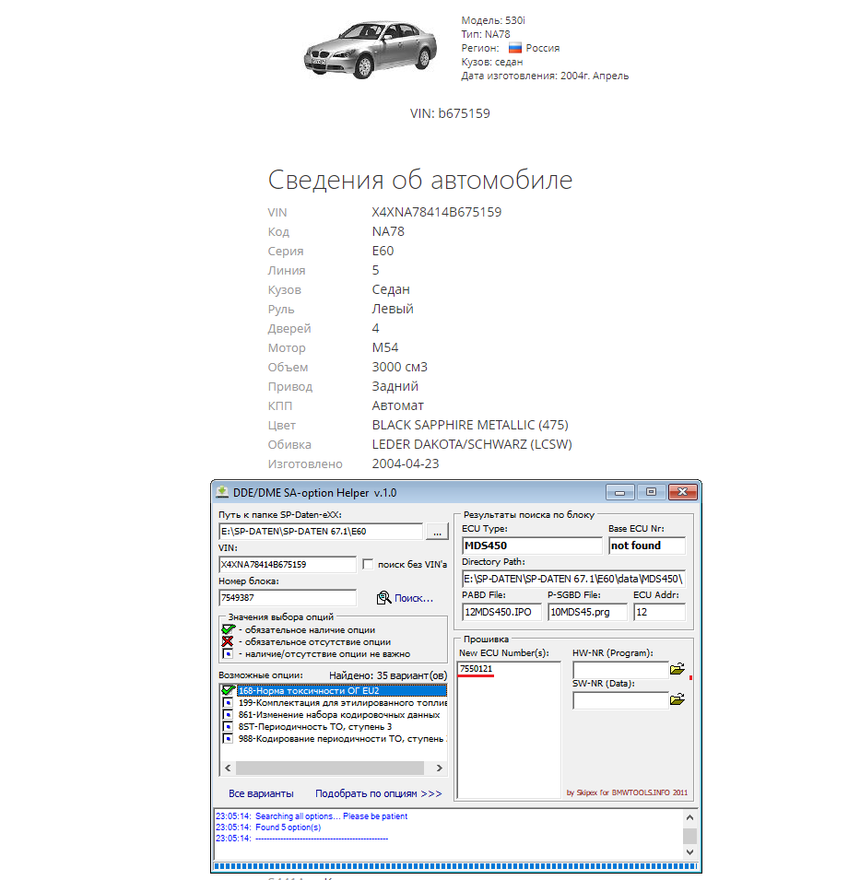Click 'Подобрать по опциям >>>' link
The height and width of the screenshot is (880, 860).
click(x=378, y=793)
